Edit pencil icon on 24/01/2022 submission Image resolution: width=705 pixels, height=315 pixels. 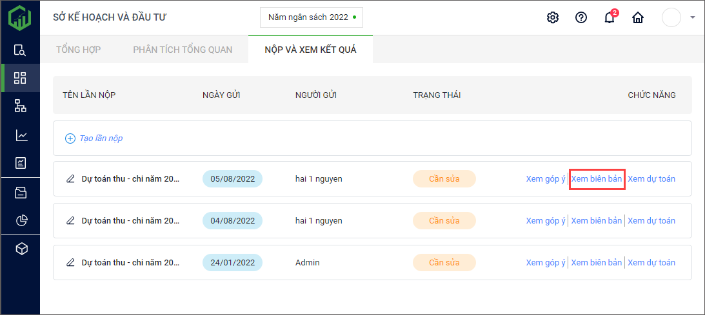tap(70, 263)
